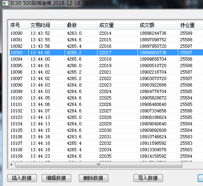
Task: Click the 导入数据 button
Action: [x=148, y=178]
